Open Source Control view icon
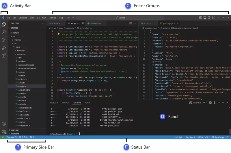 tap(4, 40)
